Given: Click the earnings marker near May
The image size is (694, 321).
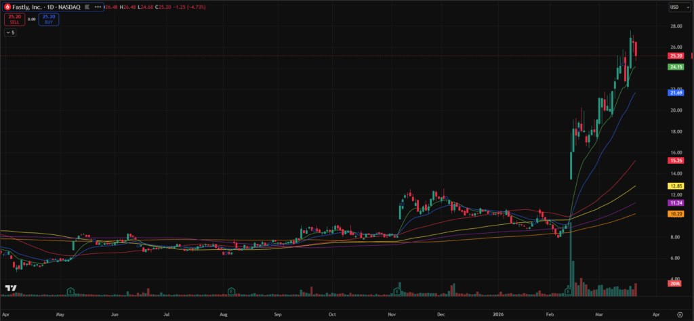Looking at the screenshot, I should (70, 291).
